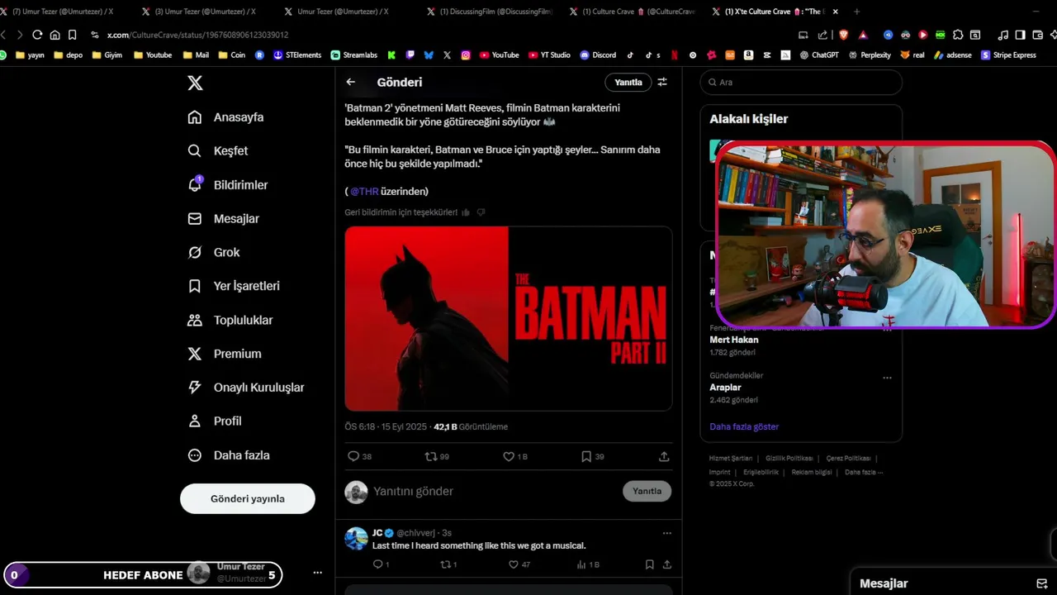Click the browser home icon
This screenshot has height=595, width=1057.
(x=55, y=35)
